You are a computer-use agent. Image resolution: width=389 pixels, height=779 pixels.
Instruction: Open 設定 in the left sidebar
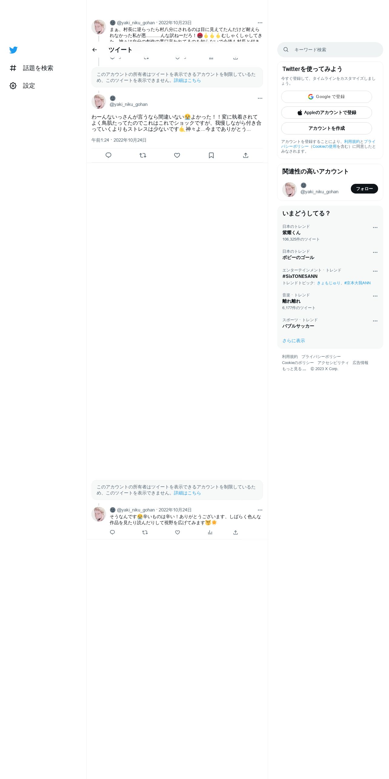[x=22, y=86]
